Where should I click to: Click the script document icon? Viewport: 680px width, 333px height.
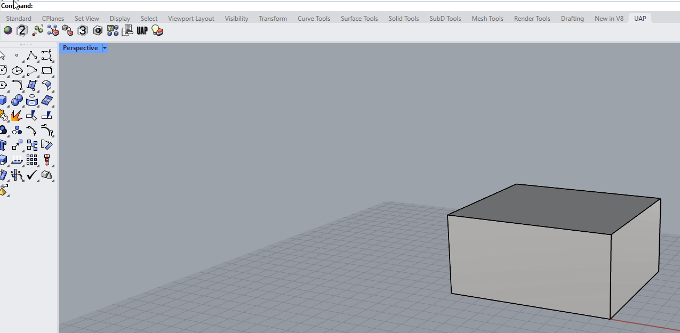pyautogui.click(x=127, y=30)
